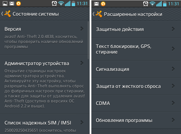Tap the mail envelope icon in right status bar
This screenshot has width=181, height=134.
coord(96,4)
